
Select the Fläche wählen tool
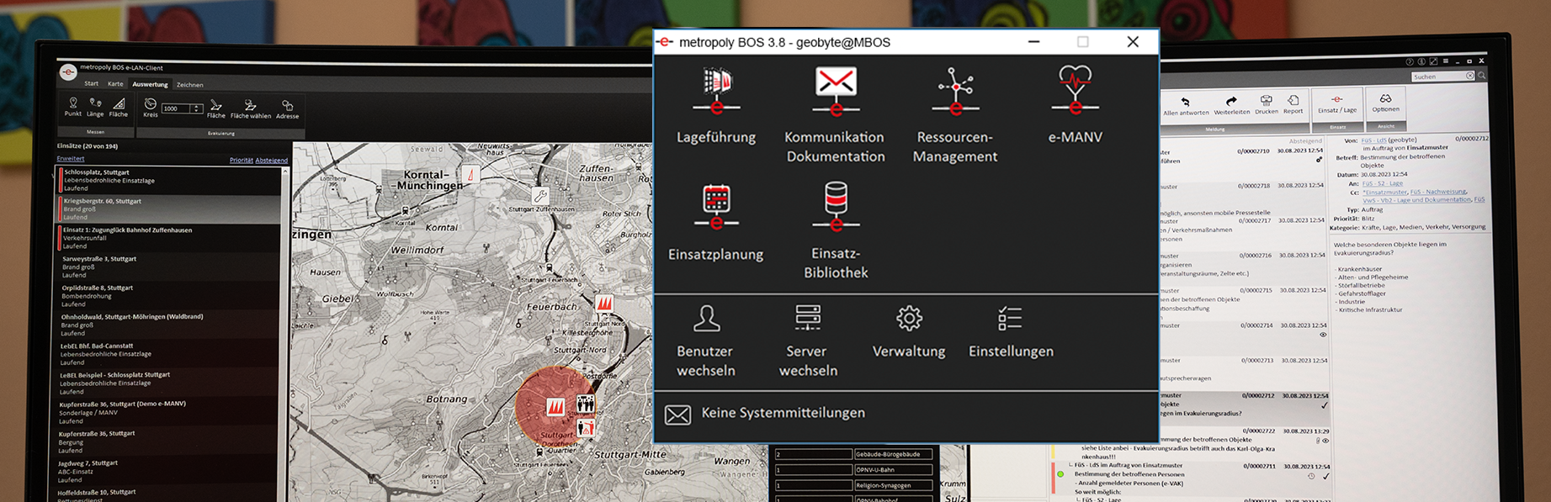click(x=251, y=109)
